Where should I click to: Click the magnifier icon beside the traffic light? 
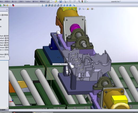(79, 1)
